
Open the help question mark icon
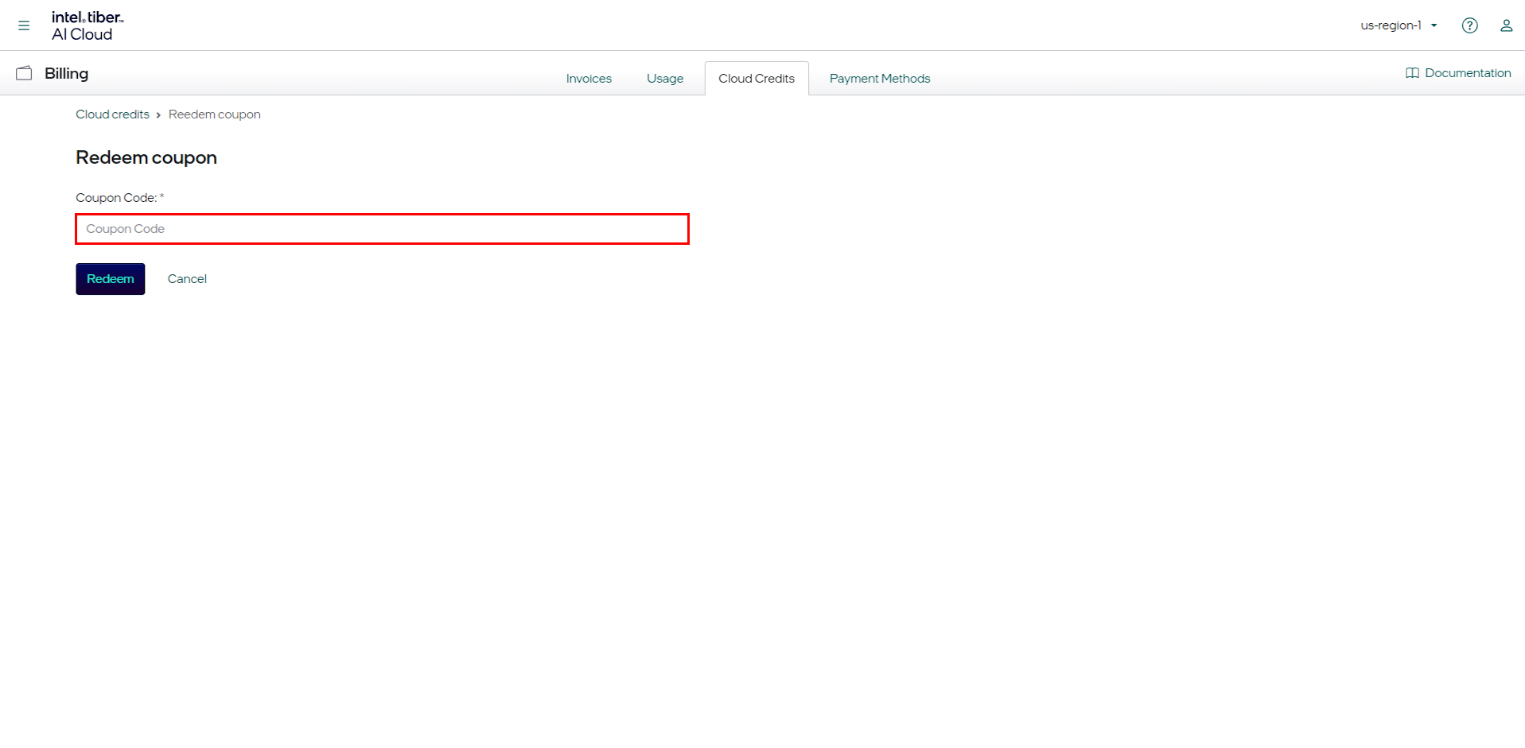pos(1469,25)
